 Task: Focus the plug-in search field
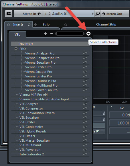coord(70,34)
